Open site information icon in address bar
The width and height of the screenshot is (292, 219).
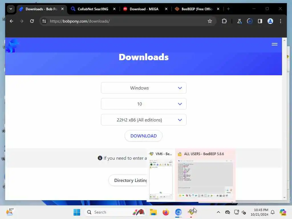(x=44, y=21)
